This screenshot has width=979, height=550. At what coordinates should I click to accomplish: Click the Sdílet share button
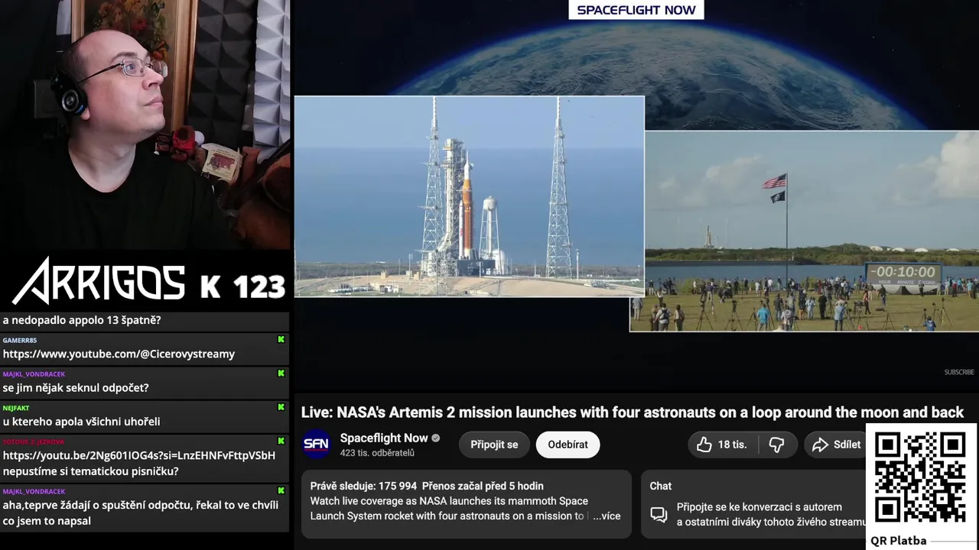click(x=835, y=445)
